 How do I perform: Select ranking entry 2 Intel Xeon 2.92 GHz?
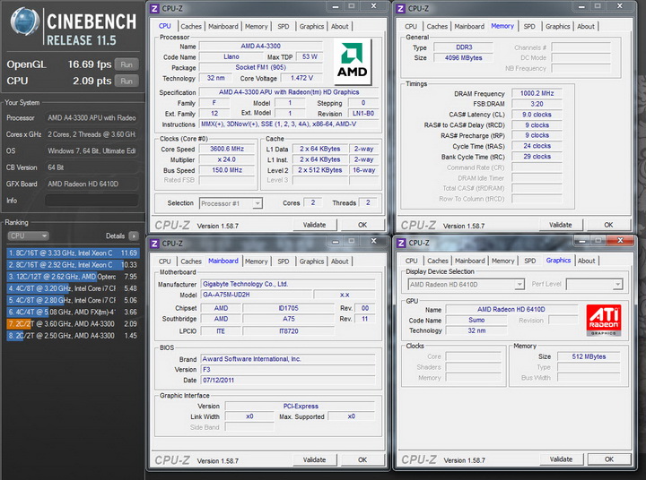[x=73, y=265]
